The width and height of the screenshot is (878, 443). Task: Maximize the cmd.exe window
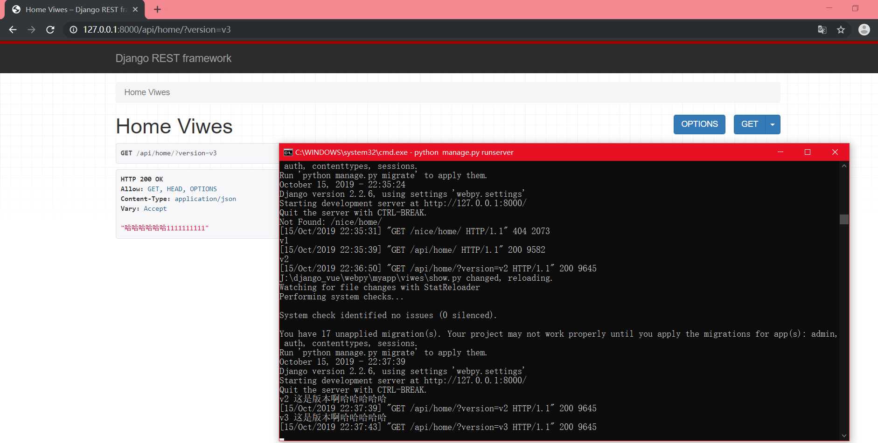tap(808, 152)
